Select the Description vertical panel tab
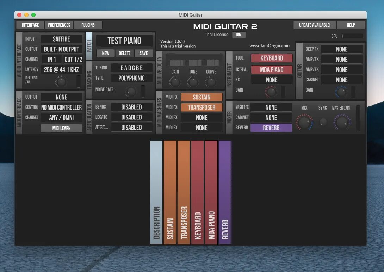 pyautogui.click(x=156, y=192)
